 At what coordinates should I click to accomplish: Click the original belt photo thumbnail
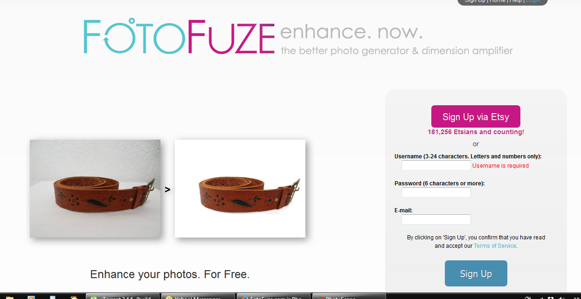(95, 189)
